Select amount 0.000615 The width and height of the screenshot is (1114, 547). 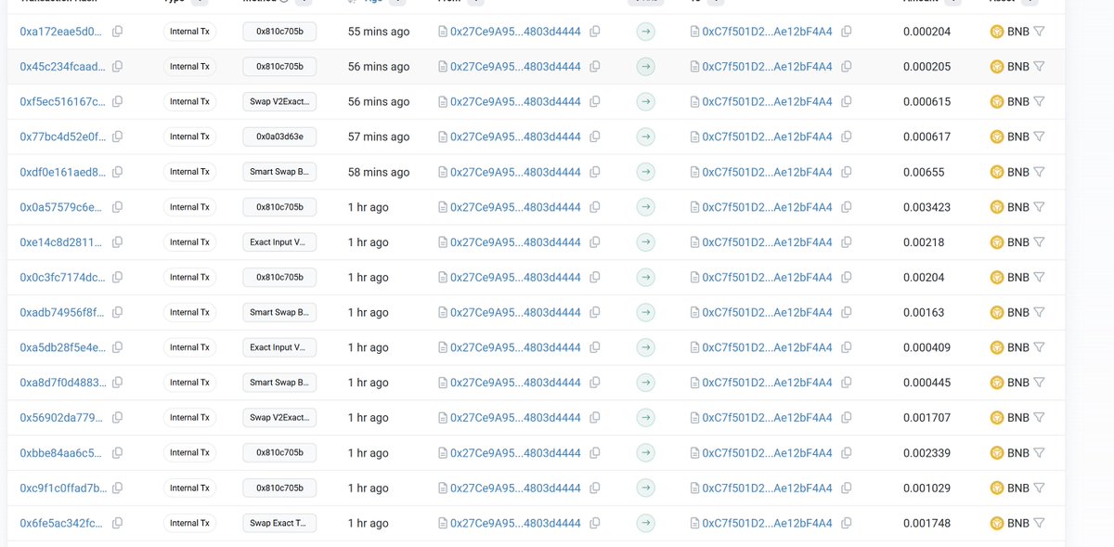click(926, 101)
